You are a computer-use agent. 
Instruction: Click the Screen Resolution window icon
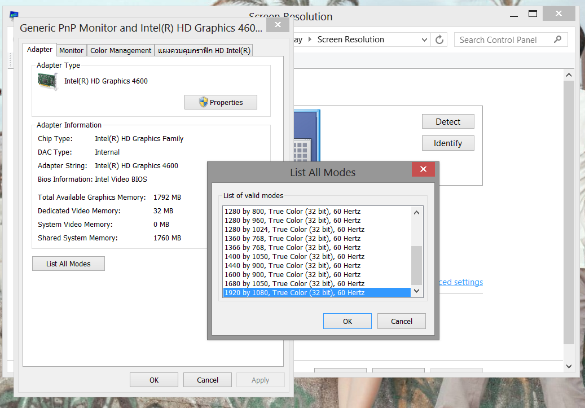(x=14, y=15)
